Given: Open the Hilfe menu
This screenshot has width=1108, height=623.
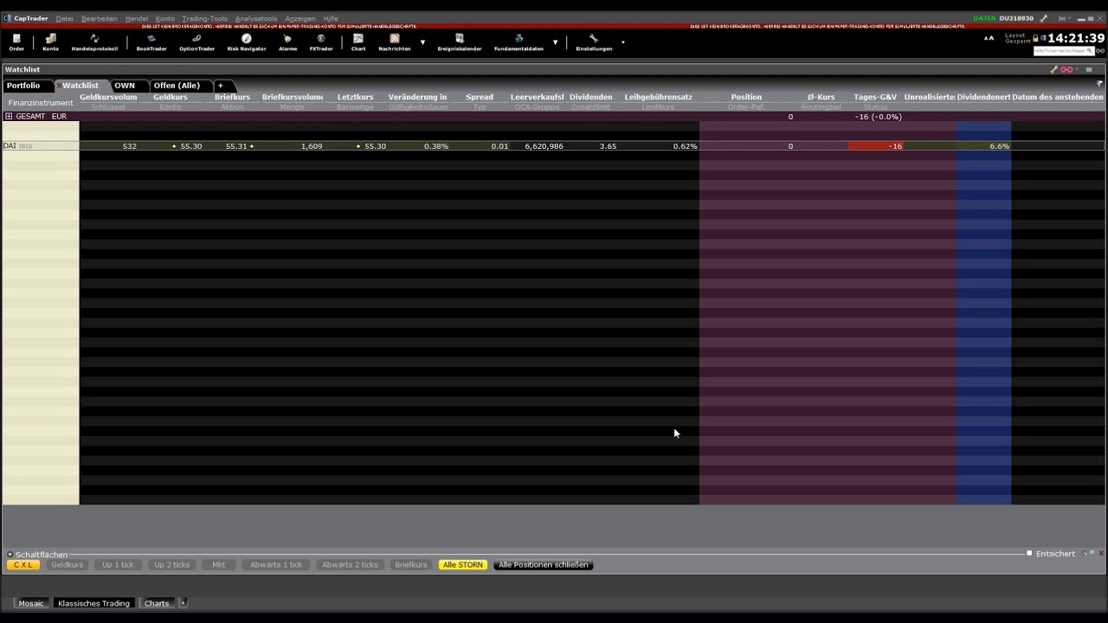Looking at the screenshot, I should pyautogui.click(x=331, y=18).
